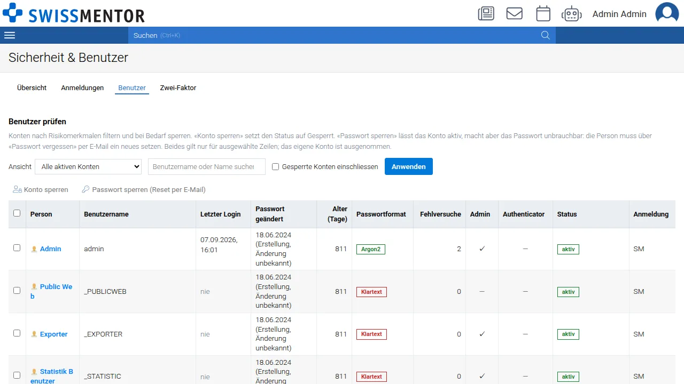
Task: Click the person icon beside Statistik Benutzer
Action: pyautogui.click(x=34, y=372)
